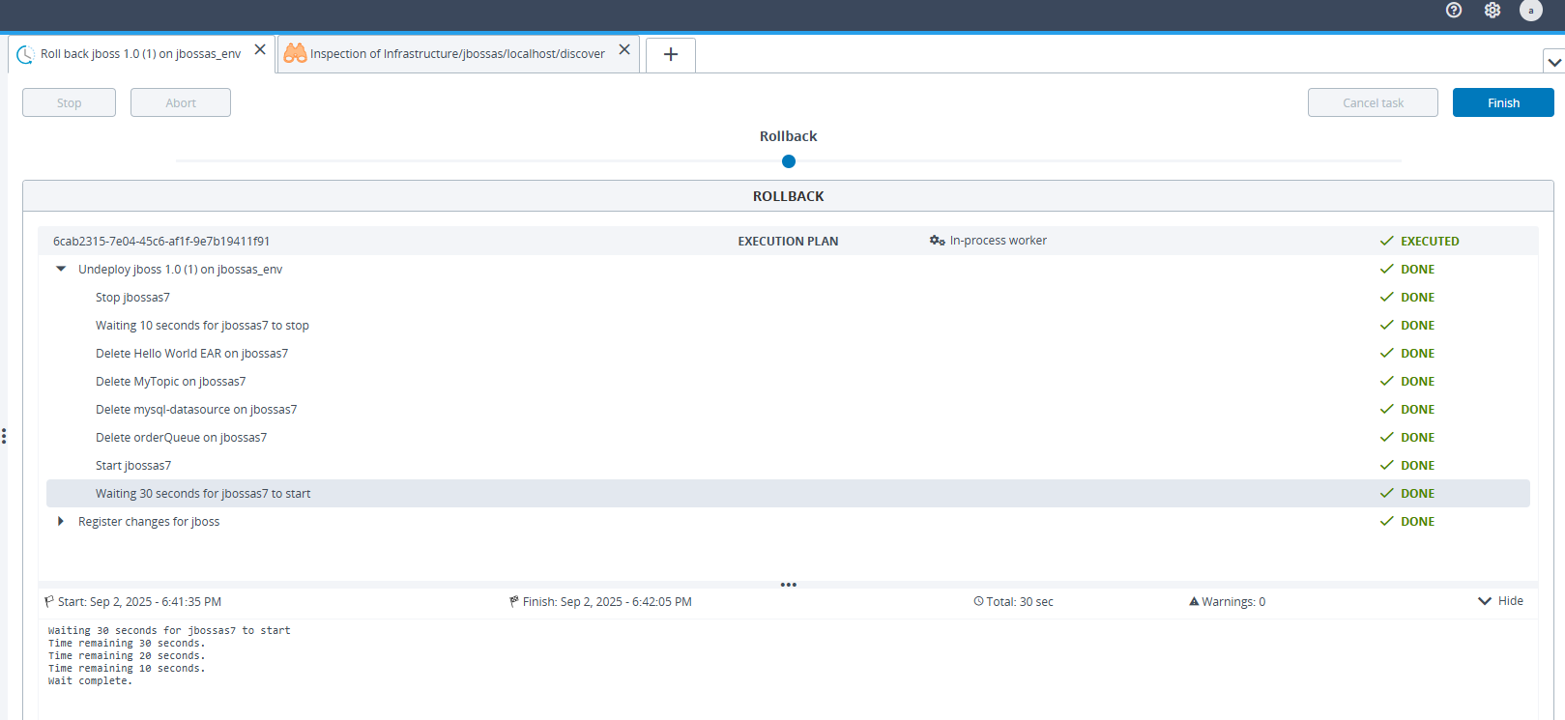Close the Inspection of Infrastructure tab
This screenshot has width=1565, height=720.
tap(624, 50)
